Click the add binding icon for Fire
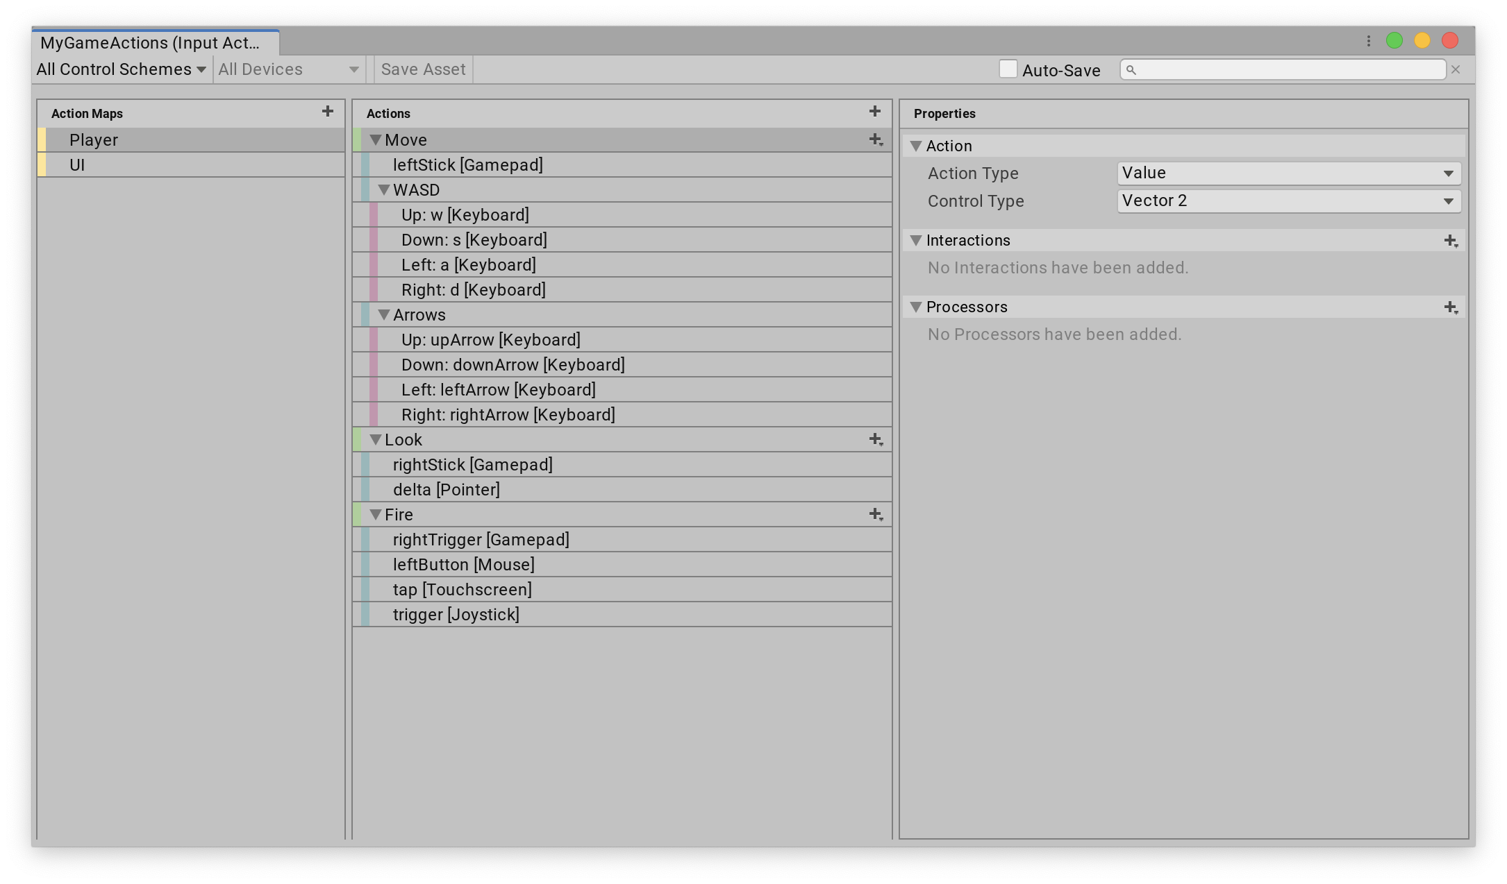1507x884 pixels. 875,515
